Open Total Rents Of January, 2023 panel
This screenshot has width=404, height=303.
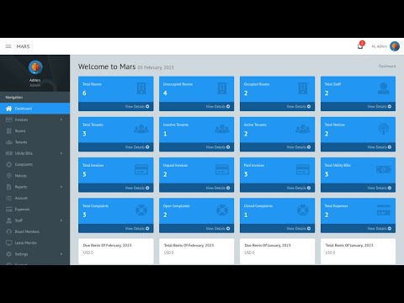tap(359, 252)
